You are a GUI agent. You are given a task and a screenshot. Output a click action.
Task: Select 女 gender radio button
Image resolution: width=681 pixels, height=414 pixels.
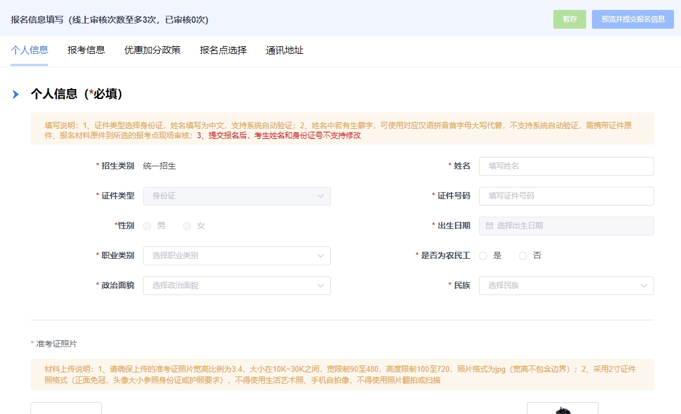(x=187, y=225)
